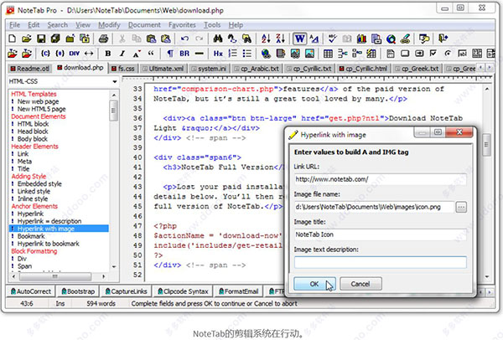
Task: Switch to the cp_Arabic.txt tab
Action: [x=257, y=69]
